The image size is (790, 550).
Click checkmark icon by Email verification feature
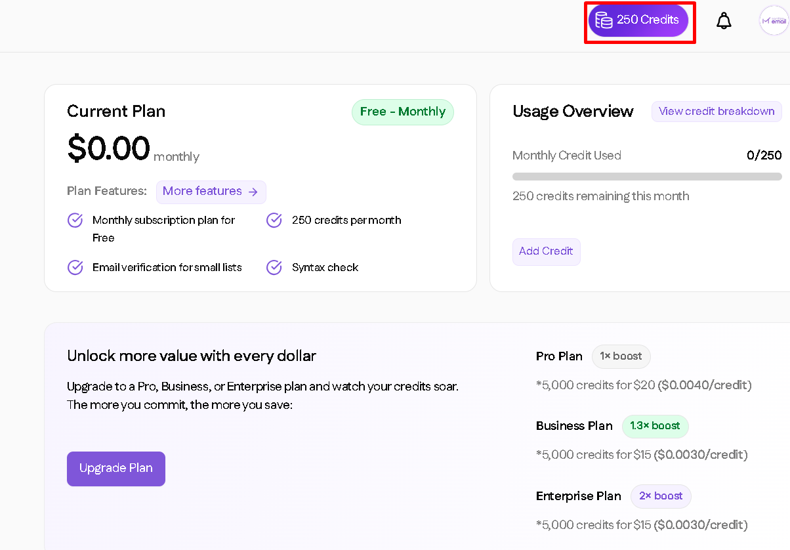click(x=75, y=268)
